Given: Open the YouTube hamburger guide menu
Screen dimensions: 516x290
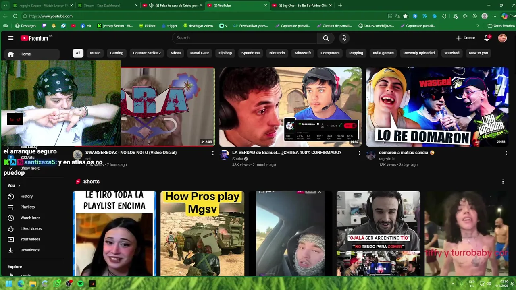Looking at the screenshot, I should [11, 38].
